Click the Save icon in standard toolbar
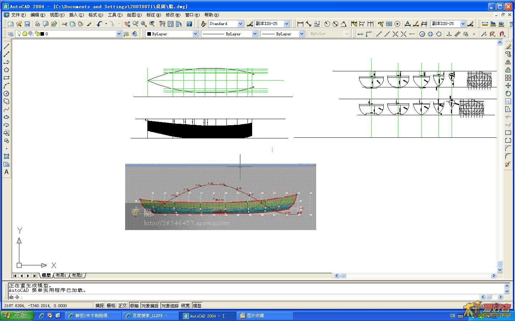The height and width of the screenshot is (321, 515). pos(27,24)
